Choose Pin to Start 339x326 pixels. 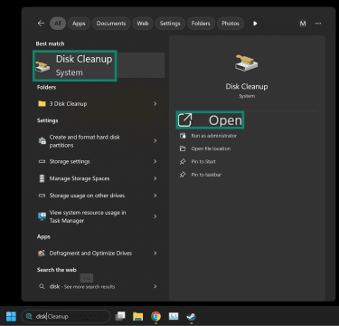coord(203,161)
